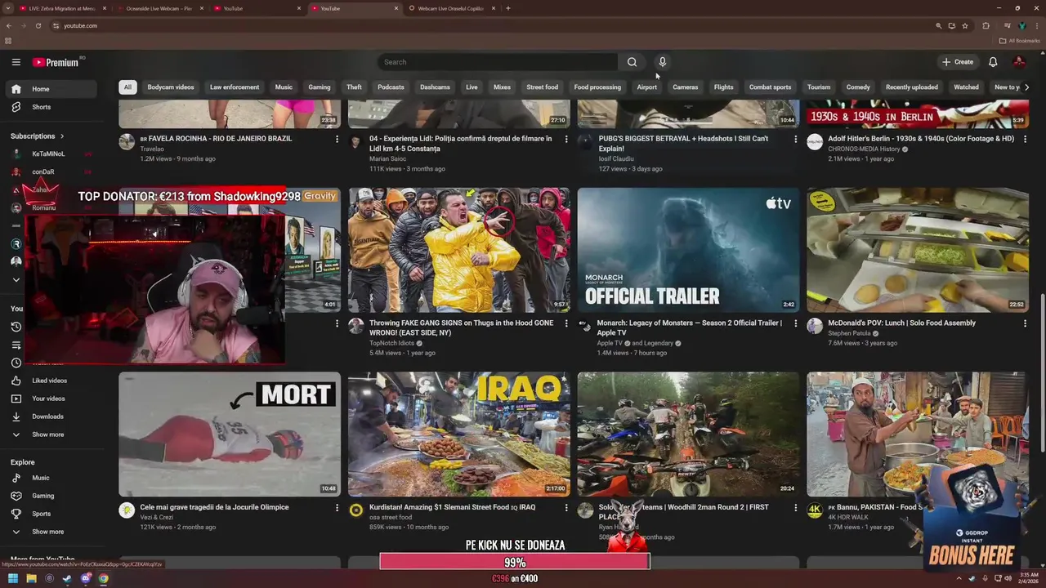Click the Create button

(958, 62)
